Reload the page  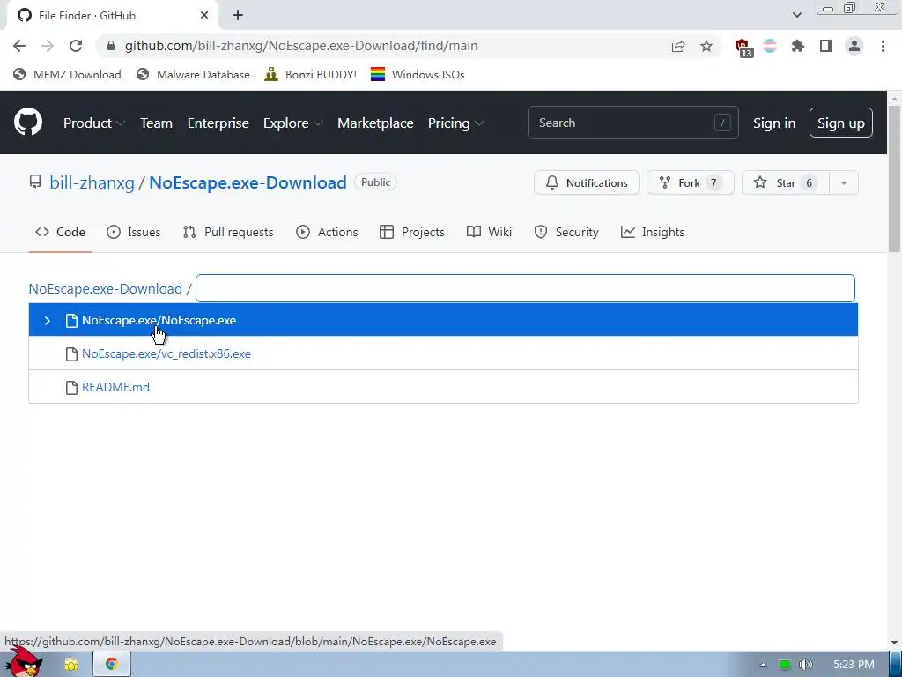click(x=76, y=46)
